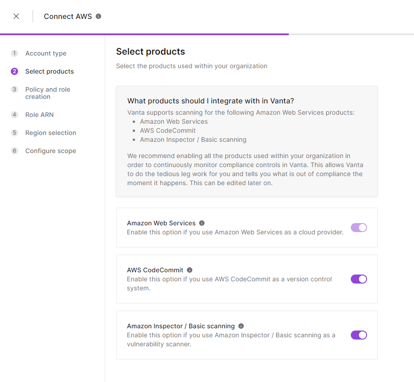This screenshot has height=382, width=414.
Task: Click the purple step 2 circle icon
Action: (14, 71)
